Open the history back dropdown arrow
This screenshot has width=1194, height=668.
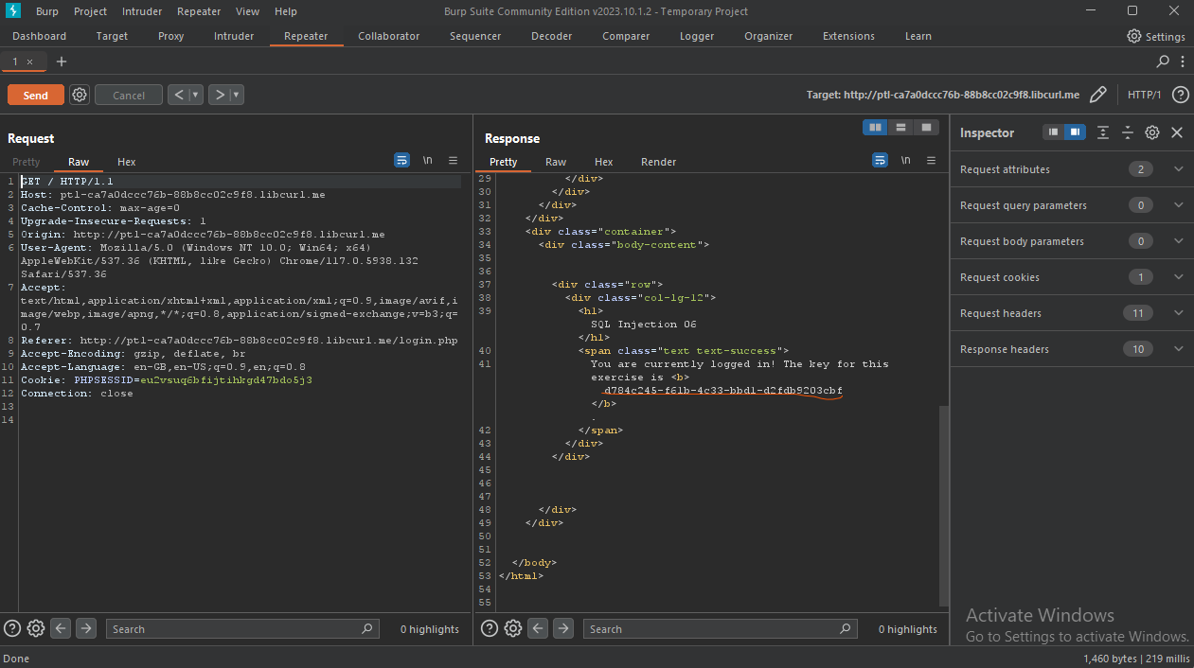point(196,95)
